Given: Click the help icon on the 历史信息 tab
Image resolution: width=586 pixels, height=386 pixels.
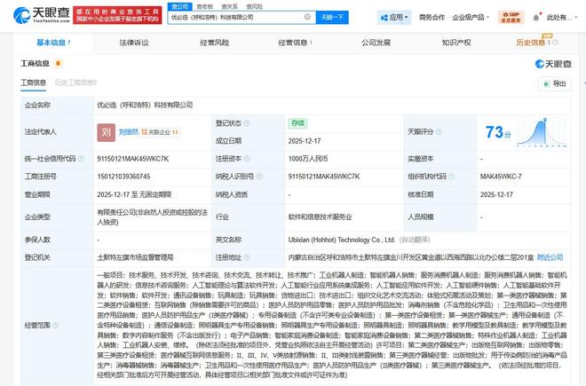Looking at the screenshot, I should (556, 43).
